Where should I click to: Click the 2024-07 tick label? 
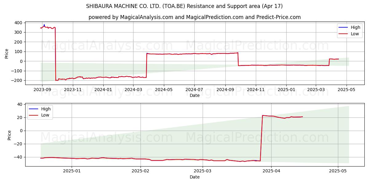coord(194,89)
